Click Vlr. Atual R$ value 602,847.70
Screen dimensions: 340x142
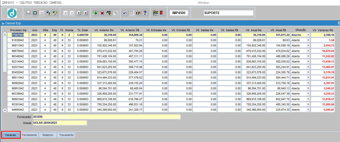(278, 99)
